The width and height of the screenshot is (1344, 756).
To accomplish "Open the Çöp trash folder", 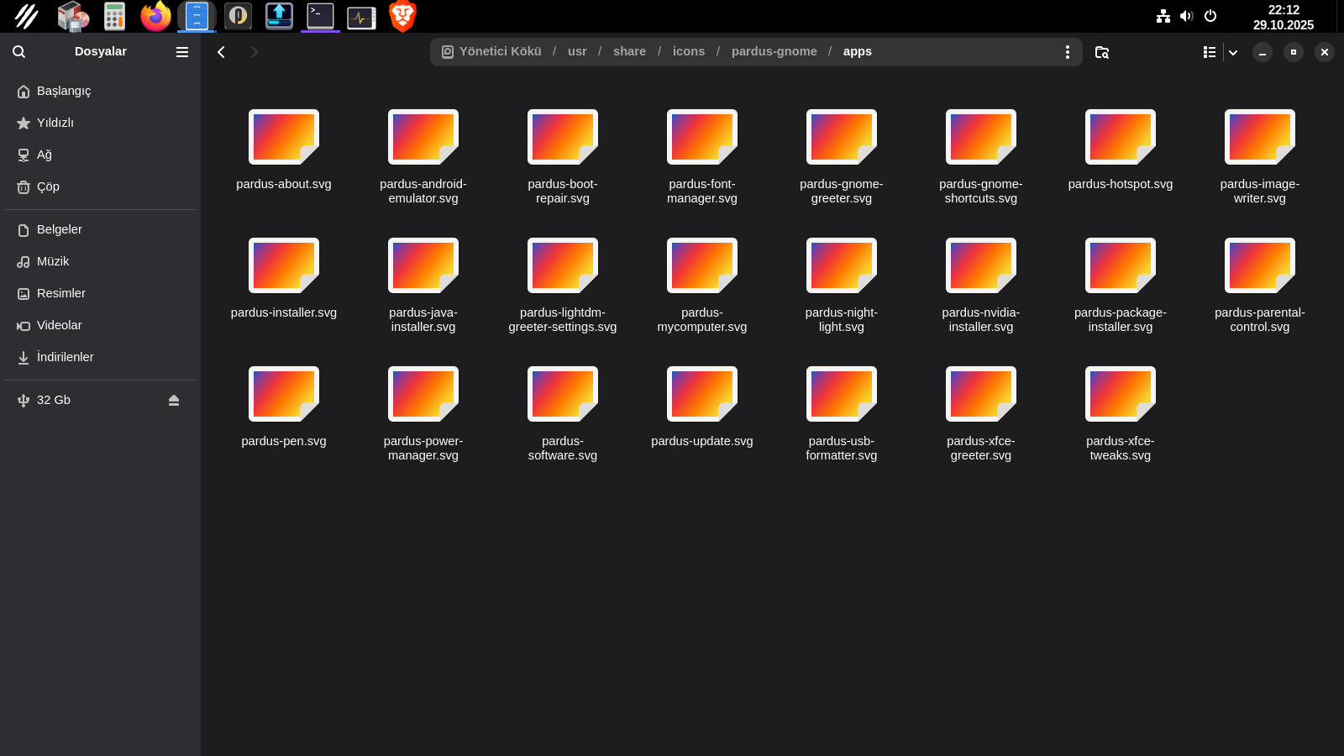I will point(48,186).
